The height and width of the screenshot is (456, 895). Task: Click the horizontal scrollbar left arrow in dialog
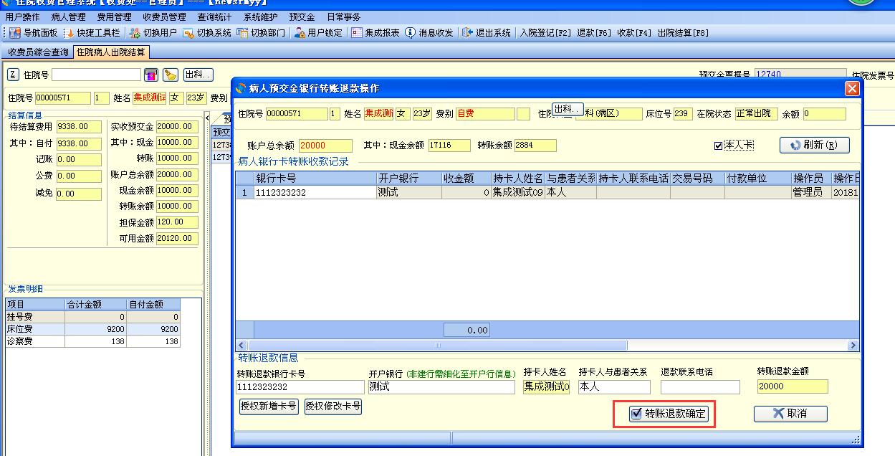pyautogui.click(x=242, y=346)
